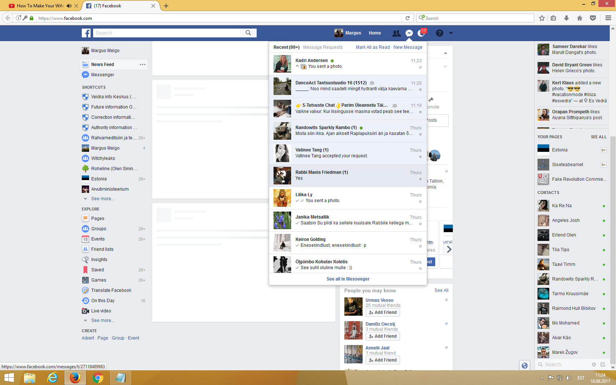Mark Kadri Andersen conversation as unread
The width and height of the screenshot is (616, 385).
pos(420,67)
